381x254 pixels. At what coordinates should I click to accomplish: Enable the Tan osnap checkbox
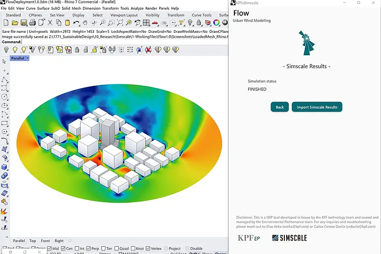103,248
